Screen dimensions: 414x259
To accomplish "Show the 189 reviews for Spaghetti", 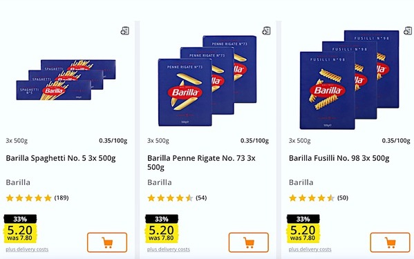I will point(62,198).
